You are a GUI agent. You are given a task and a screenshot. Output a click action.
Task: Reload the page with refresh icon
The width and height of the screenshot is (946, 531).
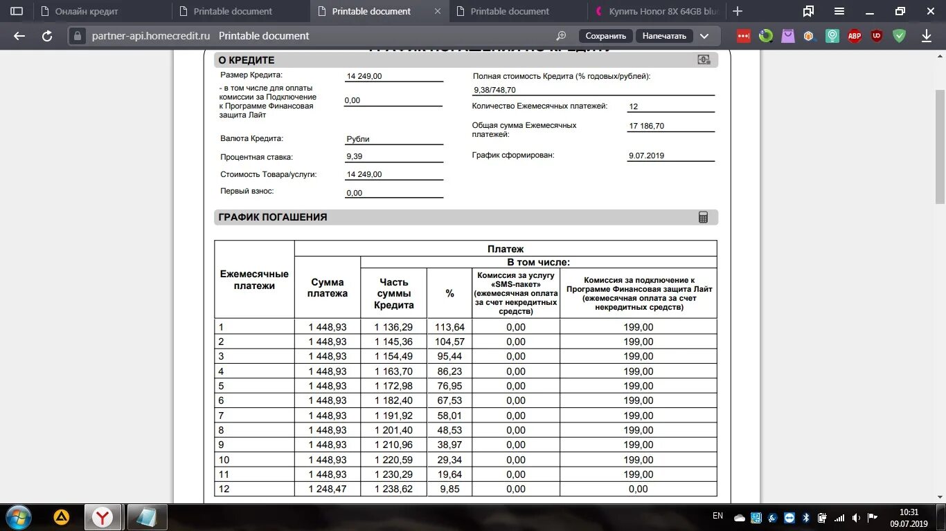[x=47, y=36]
